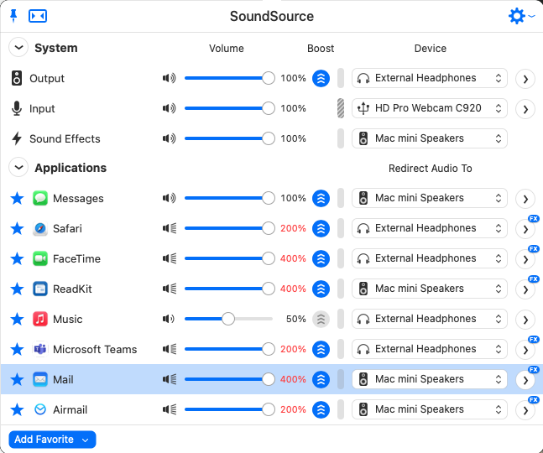Select the Mail application row
The height and width of the screenshot is (453, 543).
pos(84,379)
